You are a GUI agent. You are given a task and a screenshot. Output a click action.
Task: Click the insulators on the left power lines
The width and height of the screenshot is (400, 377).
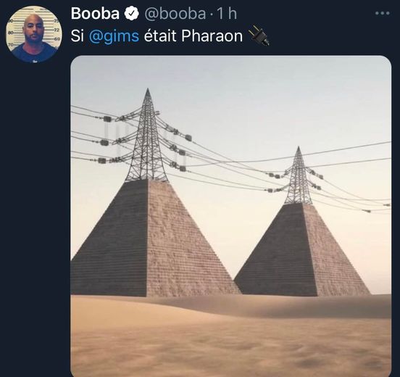click(106, 140)
